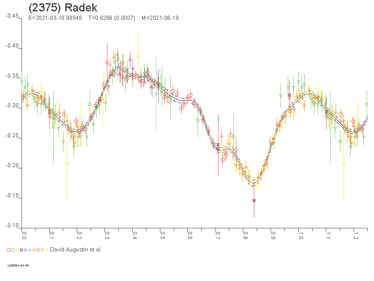Click the green square legend symbol
This screenshot has height=281, width=374.
tap(13, 250)
